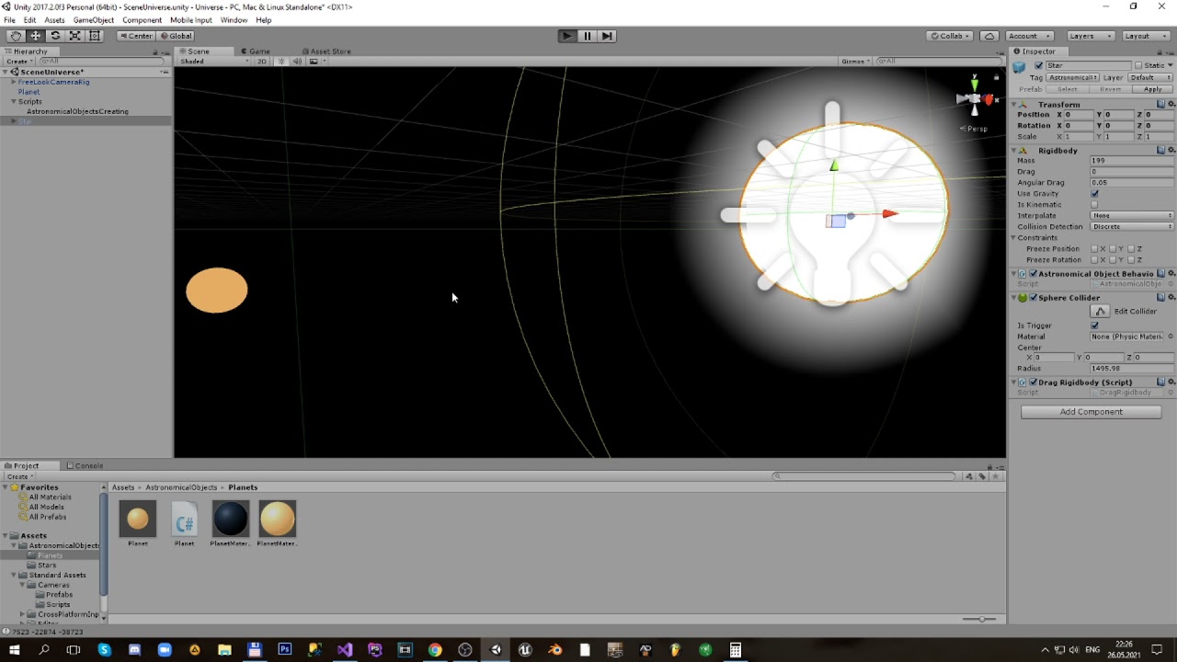Open Transform component gear settings
The width and height of the screenshot is (1177, 662).
tap(1171, 105)
